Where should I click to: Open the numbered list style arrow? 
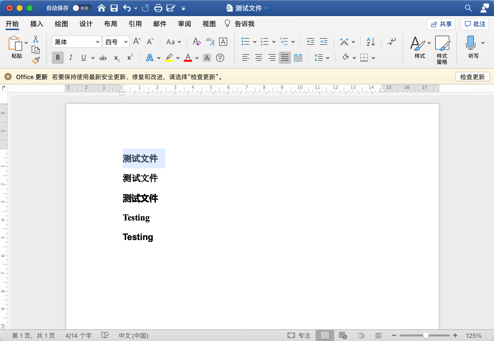pos(274,42)
